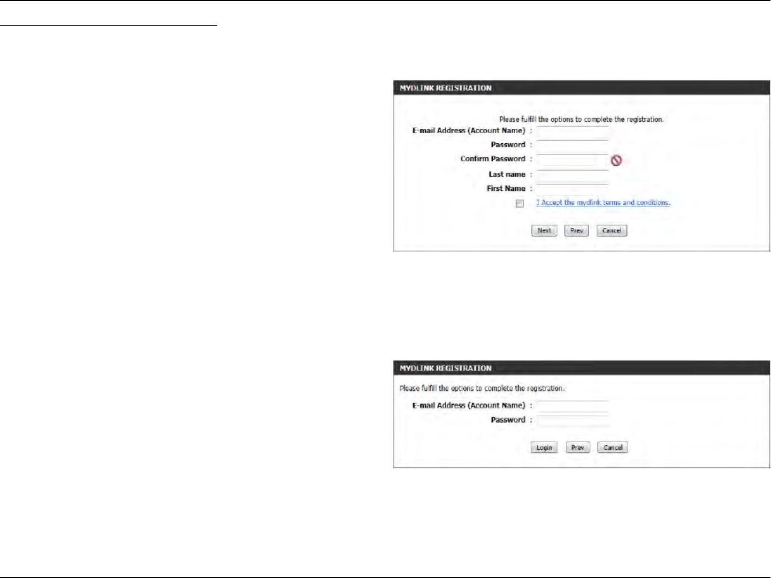Click the red invalid icon beside Confirm Password
The width and height of the screenshot is (771, 578).
click(x=616, y=160)
